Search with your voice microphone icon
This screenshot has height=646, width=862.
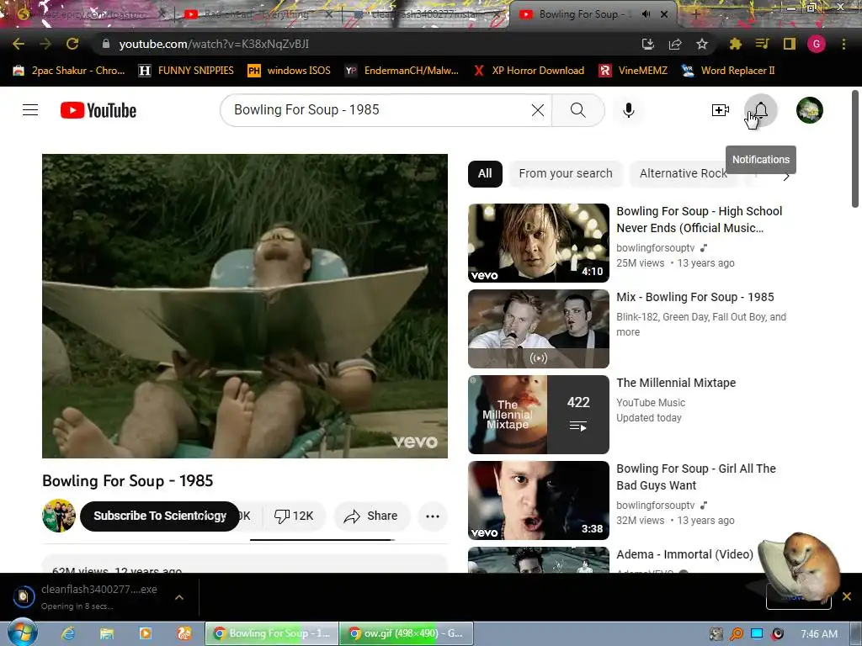point(628,110)
